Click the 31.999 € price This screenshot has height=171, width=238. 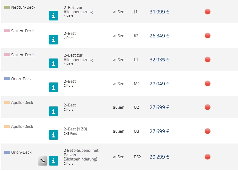pyautogui.click(x=159, y=12)
